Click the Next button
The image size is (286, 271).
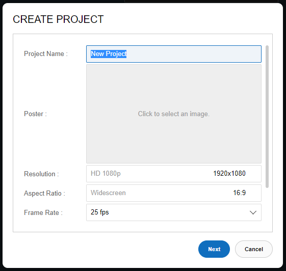pos(214,249)
